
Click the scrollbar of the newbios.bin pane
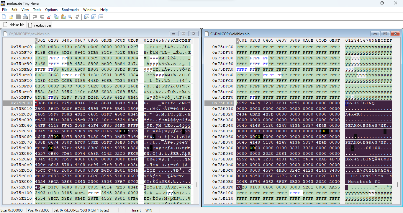coord(196,185)
